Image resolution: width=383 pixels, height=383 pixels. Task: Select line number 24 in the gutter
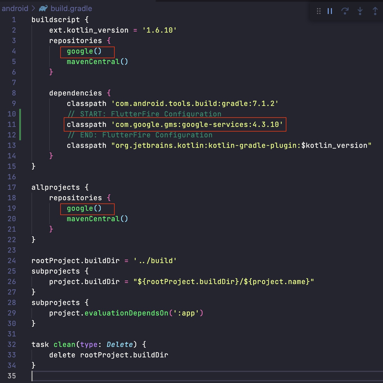click(x=12, y=261)
